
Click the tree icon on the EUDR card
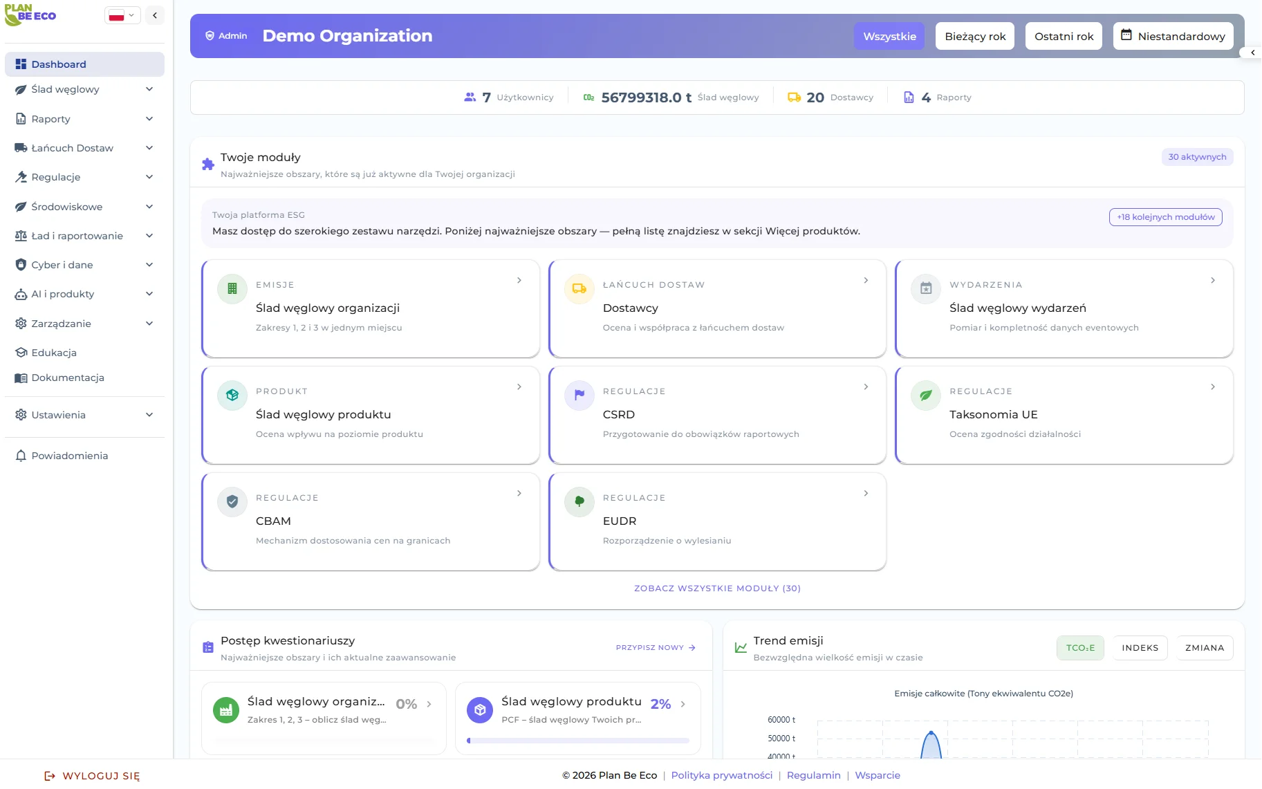(579, 502)
